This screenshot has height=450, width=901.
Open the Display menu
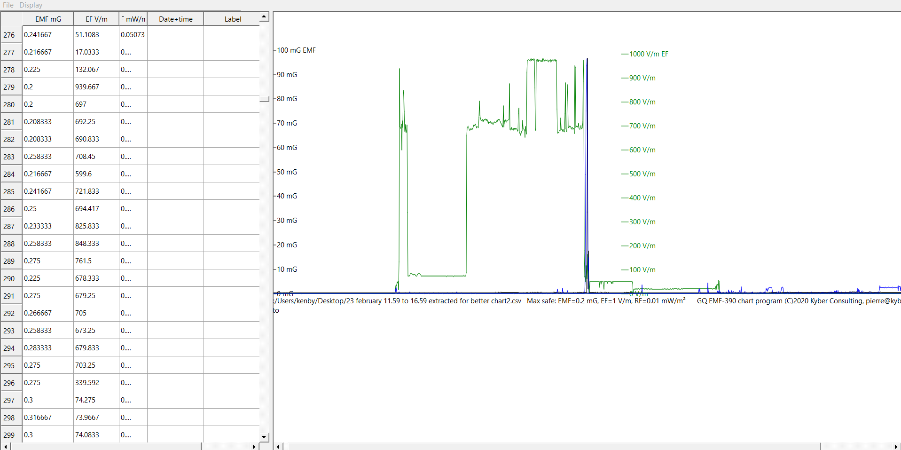[x=31, y=5]
